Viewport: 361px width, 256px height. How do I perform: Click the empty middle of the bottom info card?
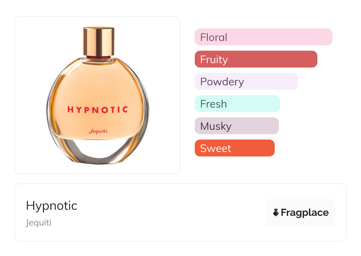pos(172,212)
